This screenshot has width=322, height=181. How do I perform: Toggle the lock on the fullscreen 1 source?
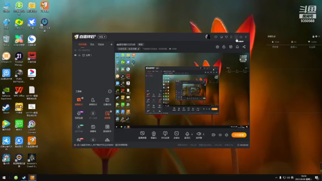pyautogui.click(x=79, y=55)
